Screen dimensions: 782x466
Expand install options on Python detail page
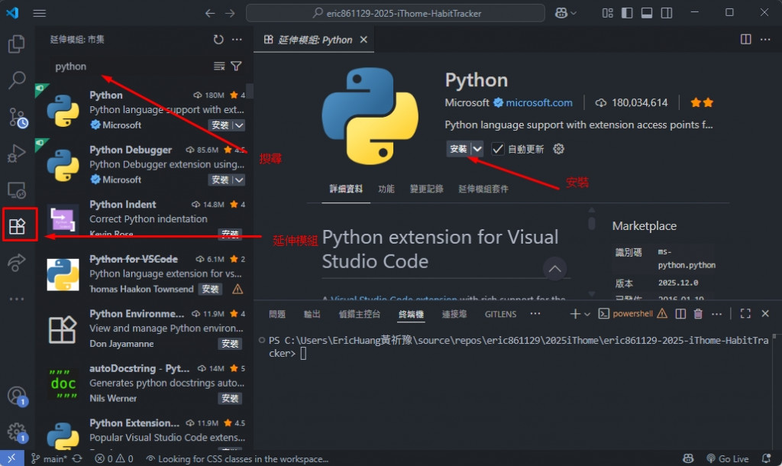coord(477,149)
